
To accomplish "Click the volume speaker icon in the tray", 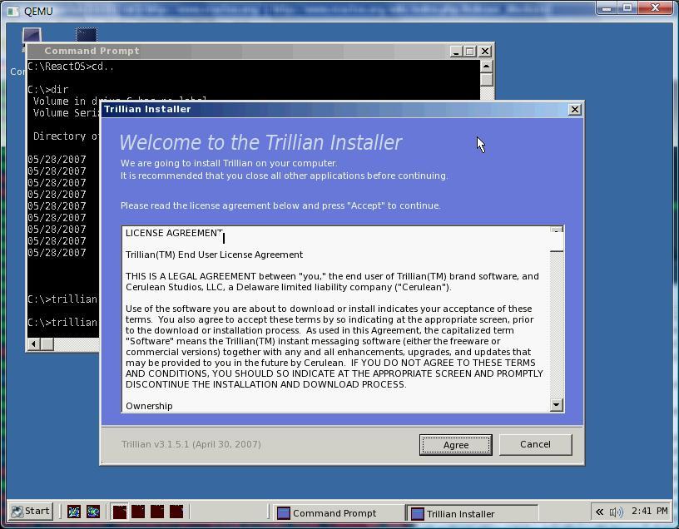I will click(x=616, y=512).
